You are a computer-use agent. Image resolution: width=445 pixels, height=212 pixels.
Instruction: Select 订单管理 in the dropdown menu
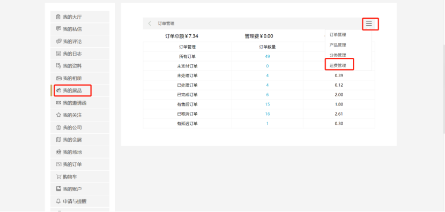[x=338, y=35]
